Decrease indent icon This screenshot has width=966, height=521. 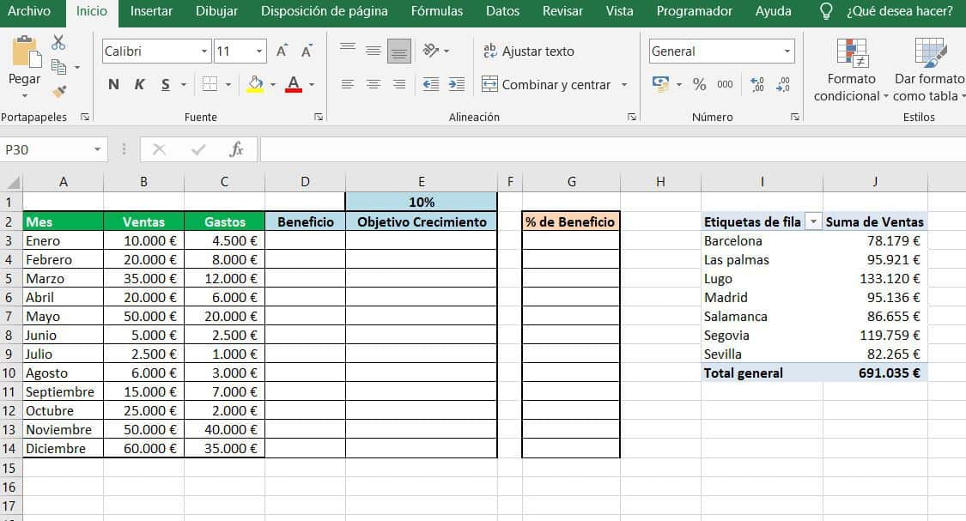click(x=431, y=84)
